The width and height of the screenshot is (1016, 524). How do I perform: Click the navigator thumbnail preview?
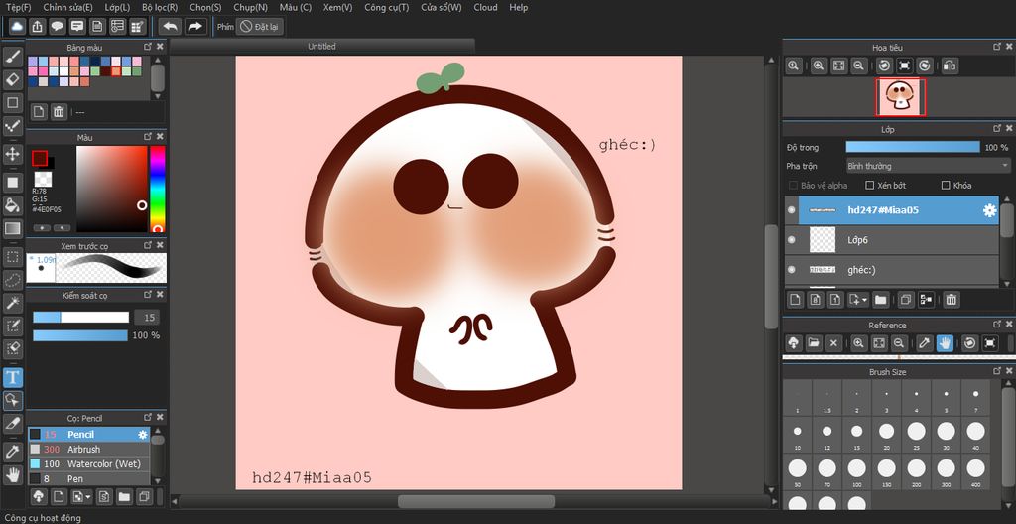(901, 97)
